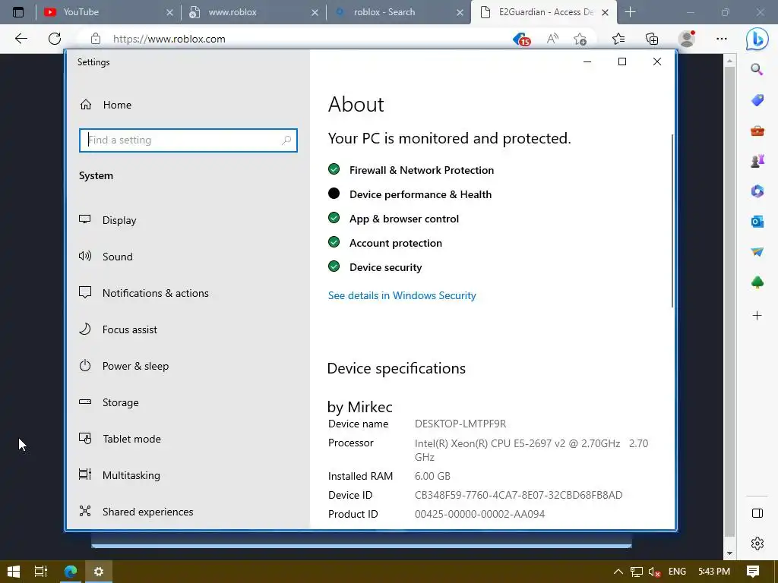Open Focus assist settings
Viewport: 778px width, 583px height.
pos(118,329)
